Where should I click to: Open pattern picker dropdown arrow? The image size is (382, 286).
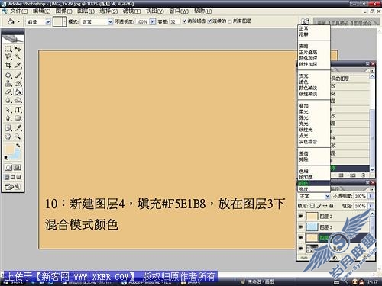[64, 21]
